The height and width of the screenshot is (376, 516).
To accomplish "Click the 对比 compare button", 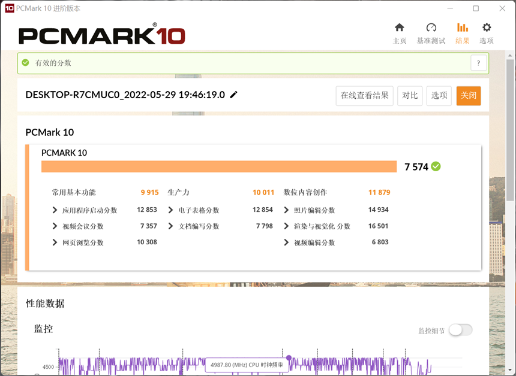I will [410, 96].
